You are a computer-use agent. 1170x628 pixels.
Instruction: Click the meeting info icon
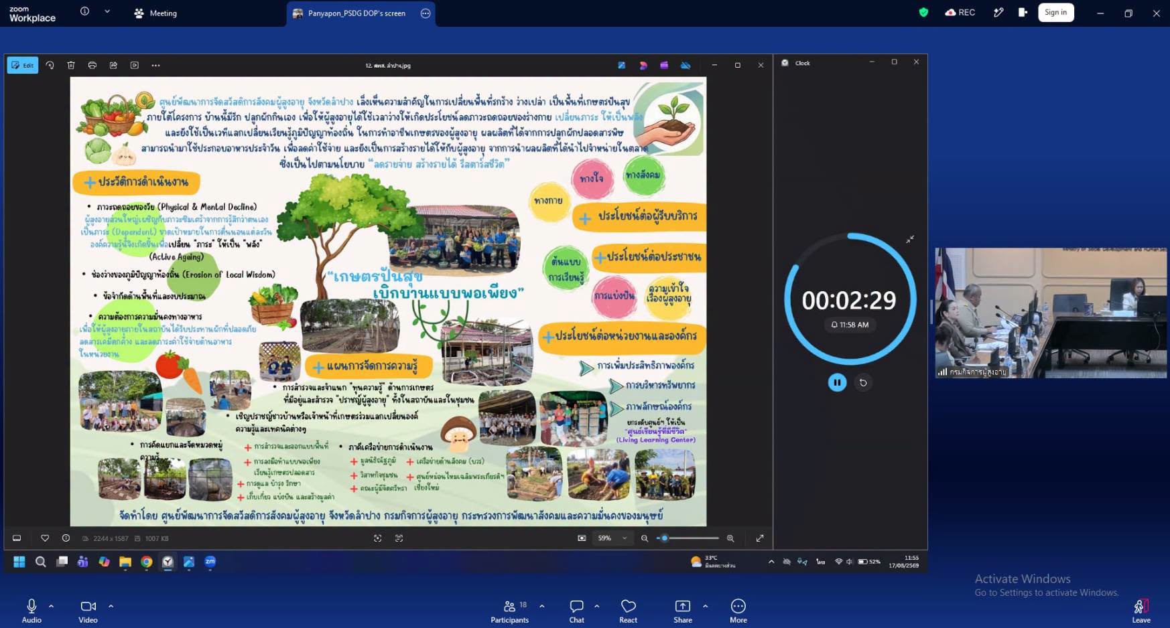pos(84,11)
